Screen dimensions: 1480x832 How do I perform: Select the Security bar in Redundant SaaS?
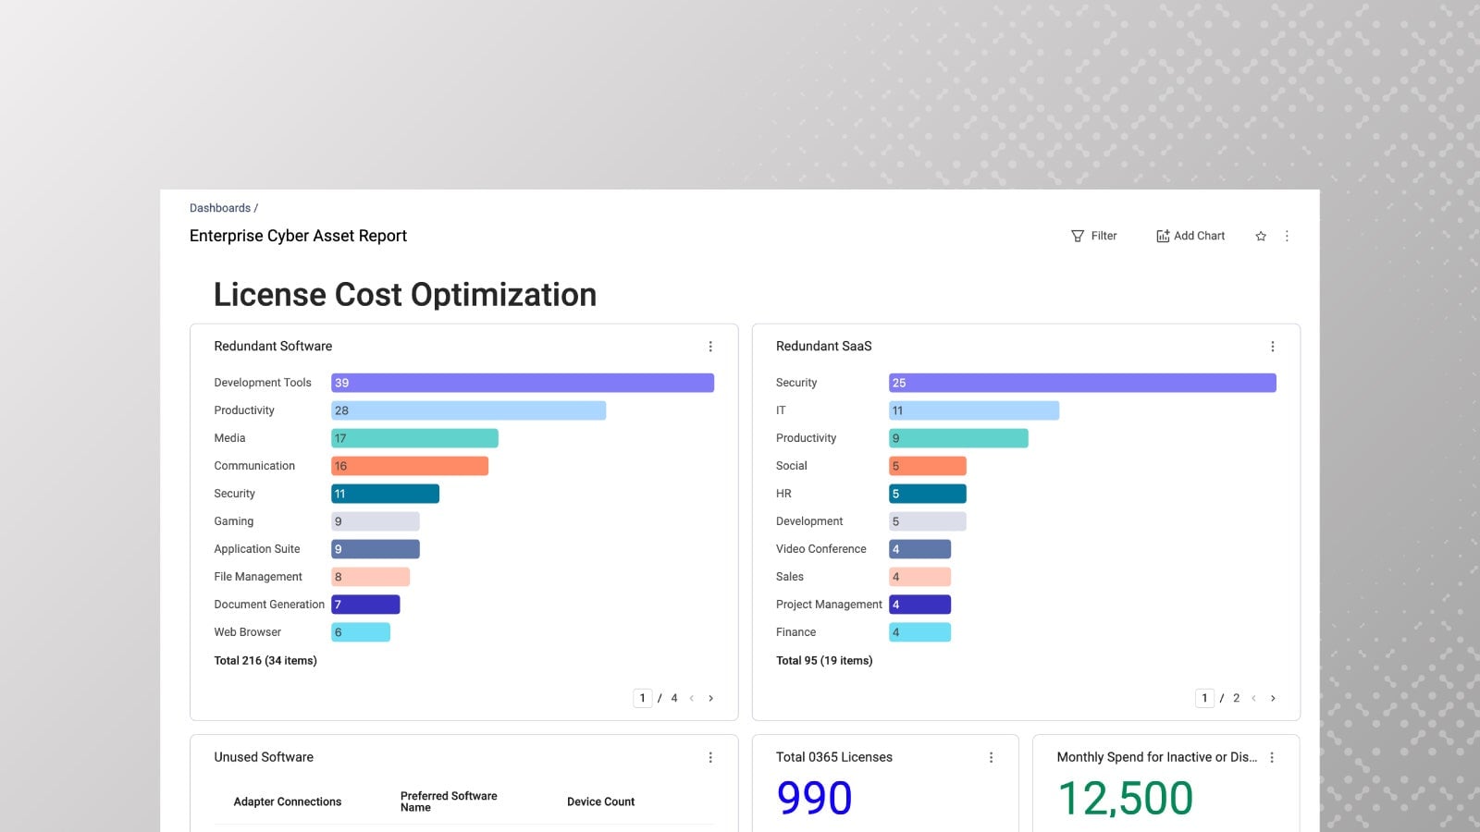tap(1082, 383)
